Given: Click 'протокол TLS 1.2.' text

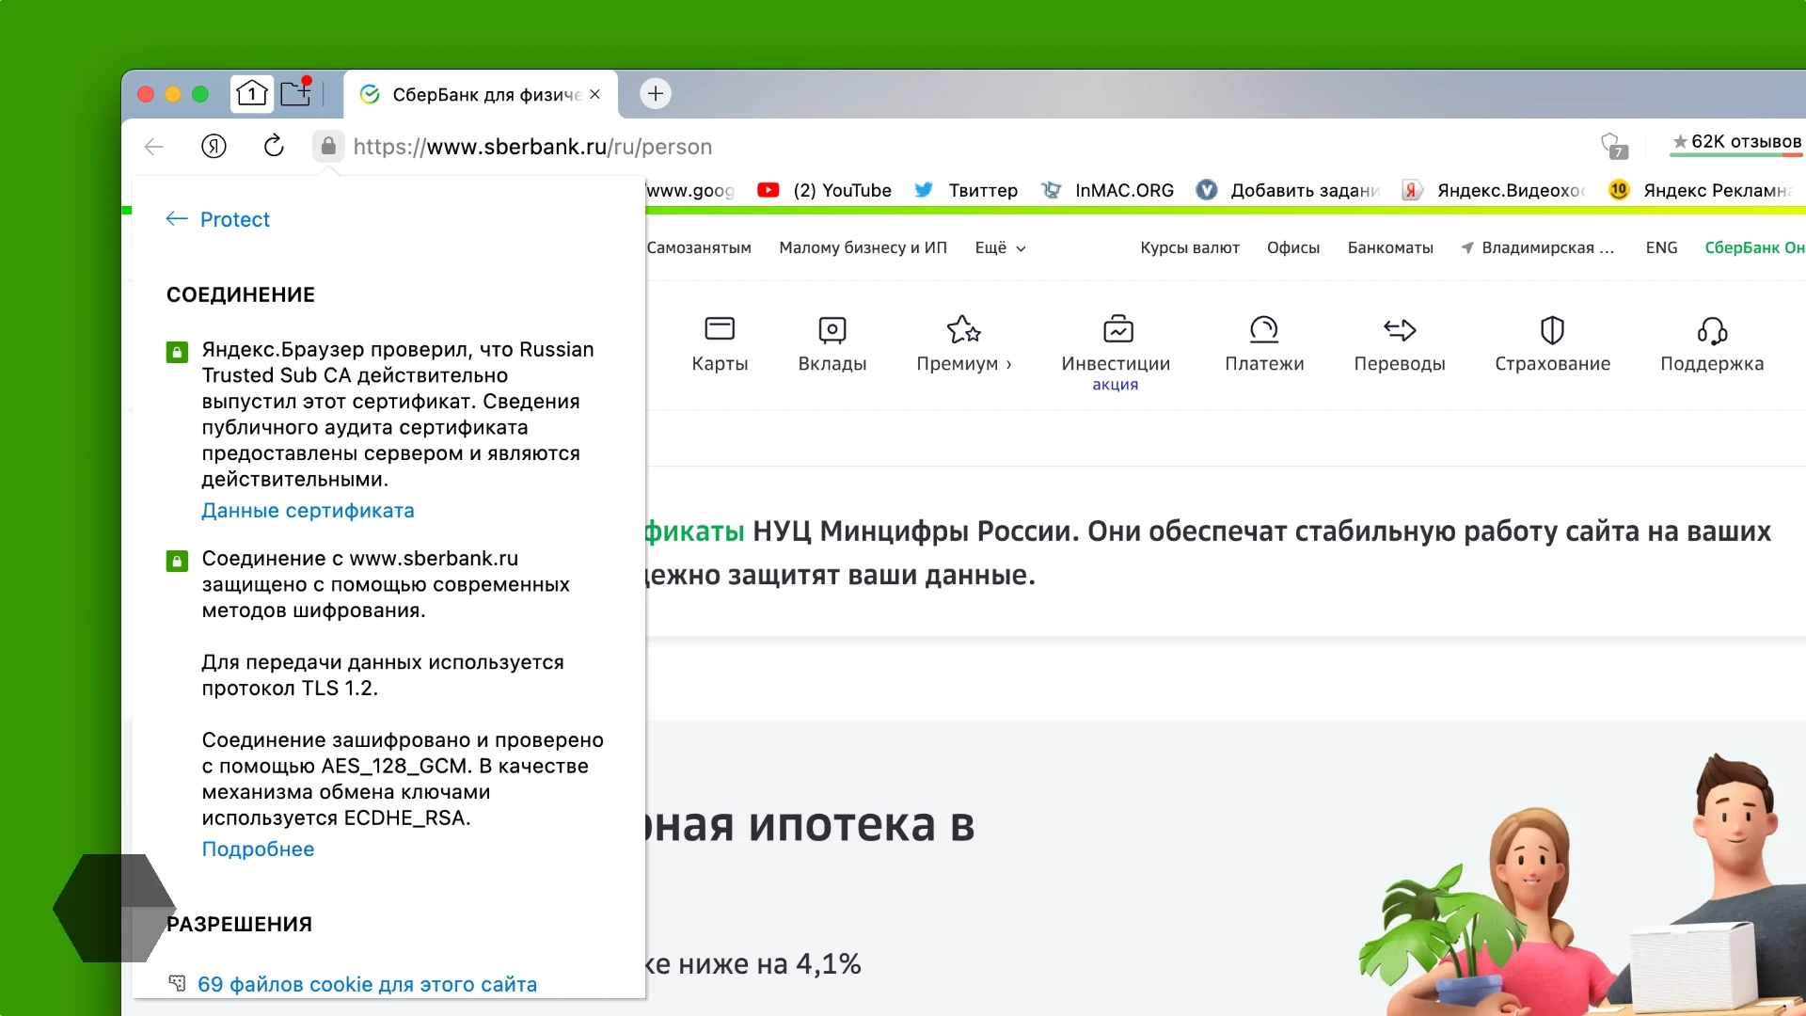Looking at the screenshot, I should (290, 689).
